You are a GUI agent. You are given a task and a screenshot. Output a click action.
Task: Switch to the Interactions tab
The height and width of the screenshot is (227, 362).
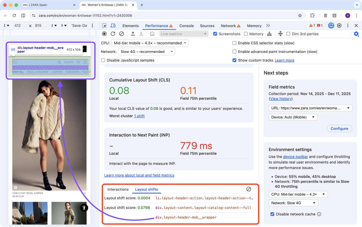pos(118,189)
